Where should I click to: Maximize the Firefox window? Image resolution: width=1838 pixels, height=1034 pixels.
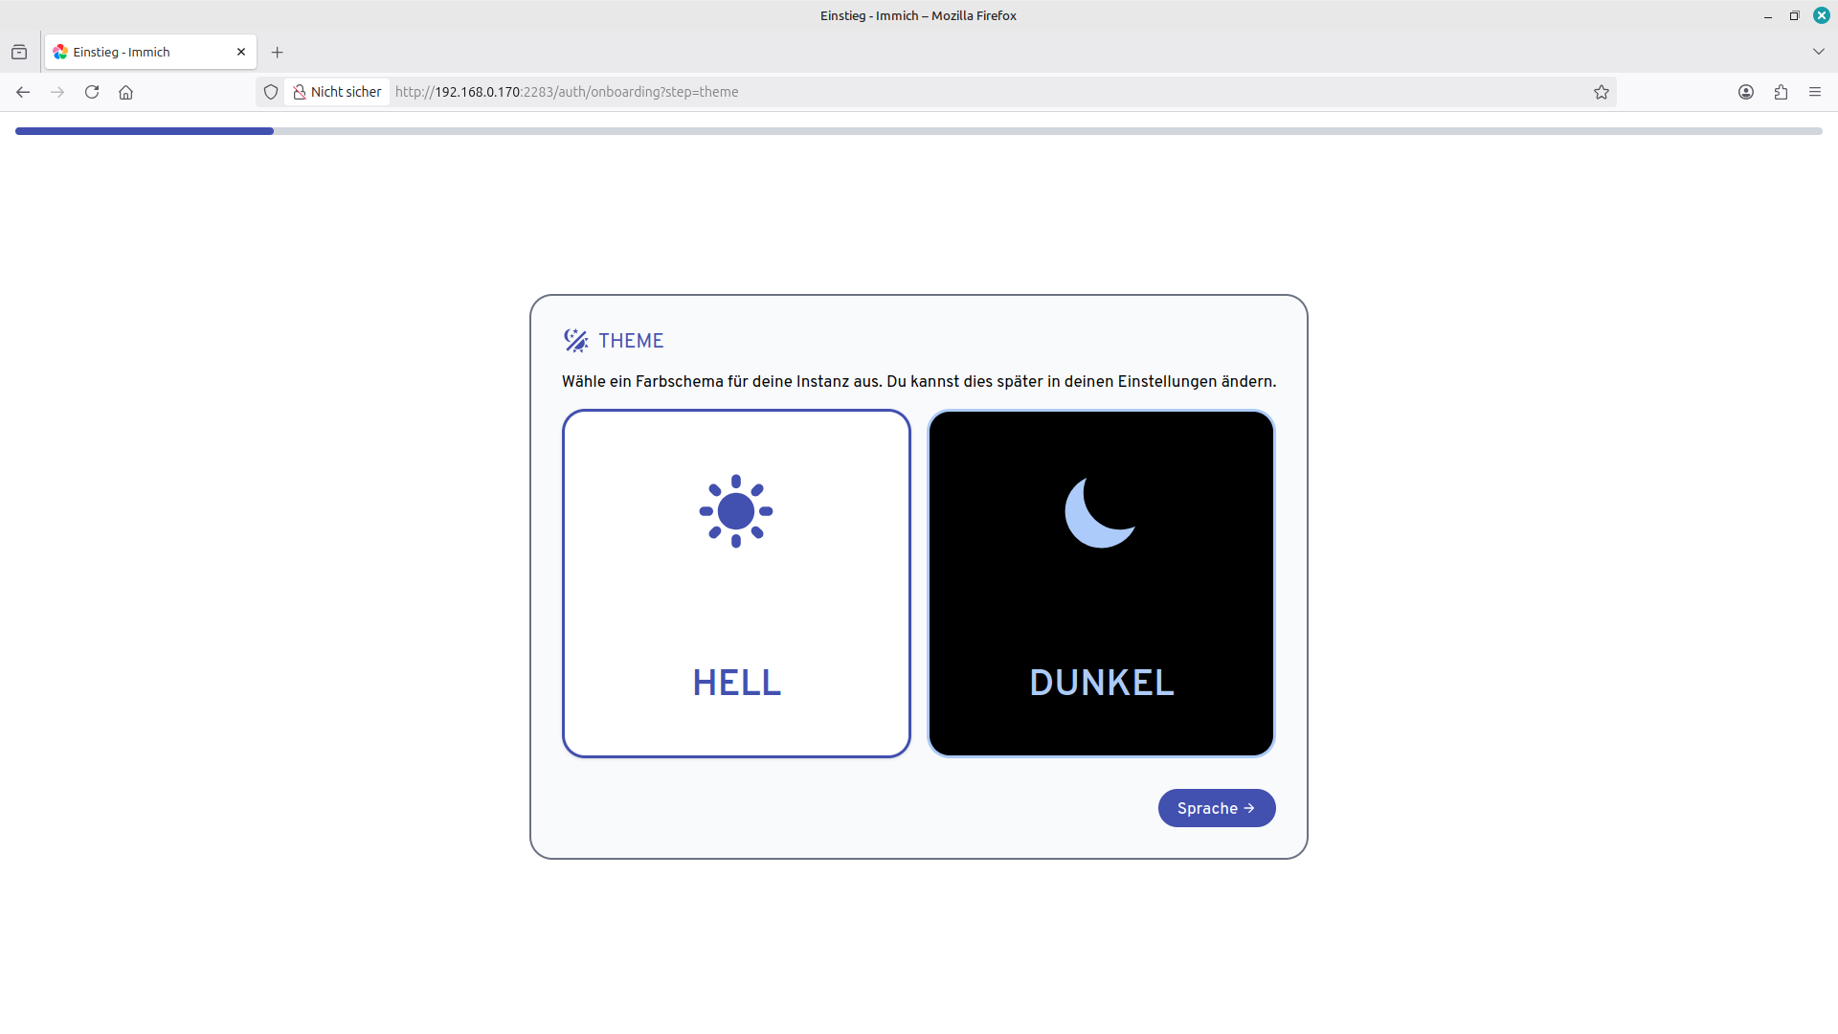pyautogui.click(x=1795, y=15)
